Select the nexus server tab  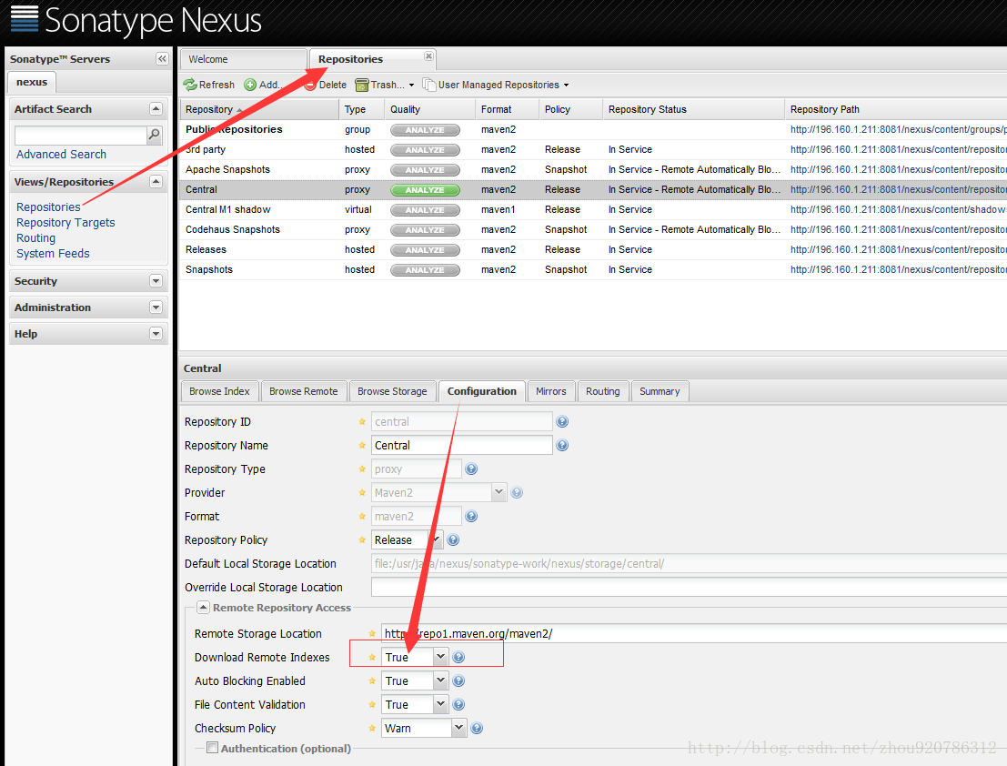32,82
